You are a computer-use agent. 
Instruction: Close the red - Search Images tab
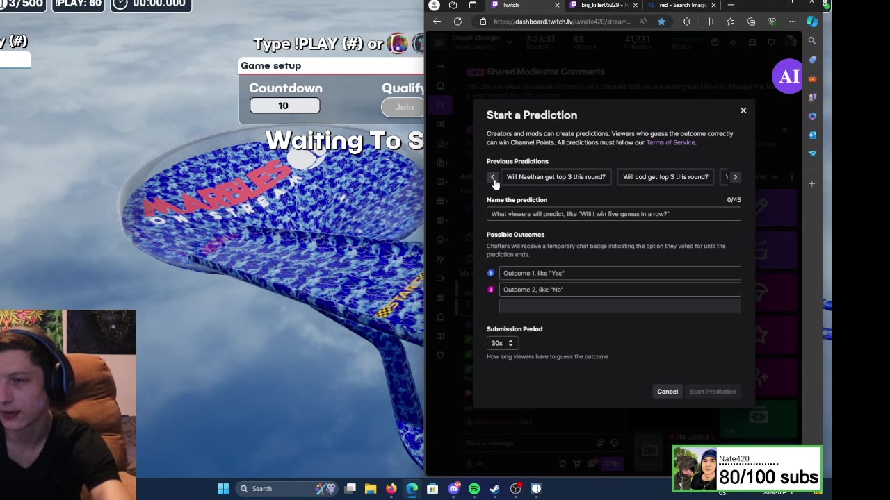click(x=713, y=5)
